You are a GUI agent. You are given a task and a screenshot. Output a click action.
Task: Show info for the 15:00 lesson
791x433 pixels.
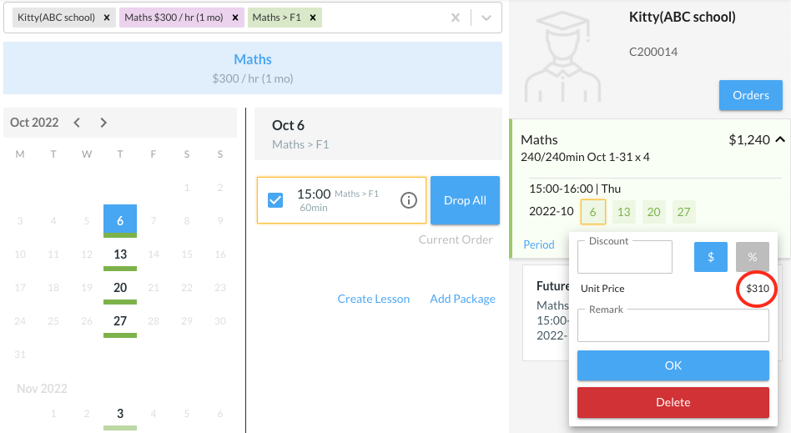click(x=409, y=200)
